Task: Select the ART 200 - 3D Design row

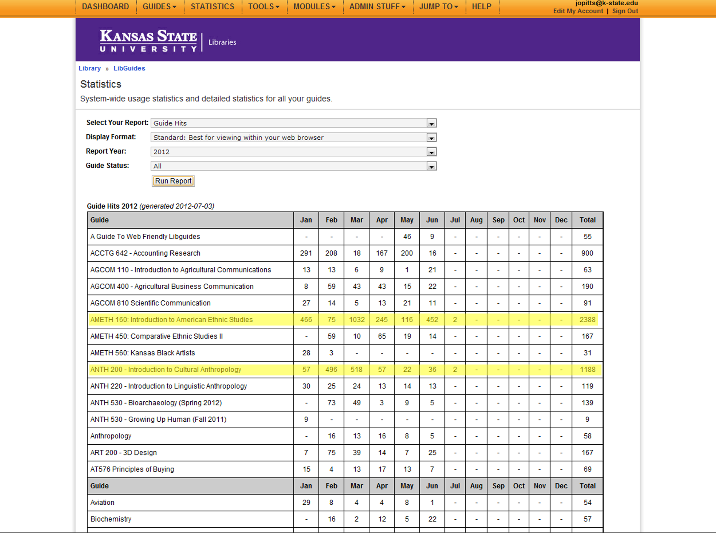Action: pyautogui.click(x=345, y=453)
